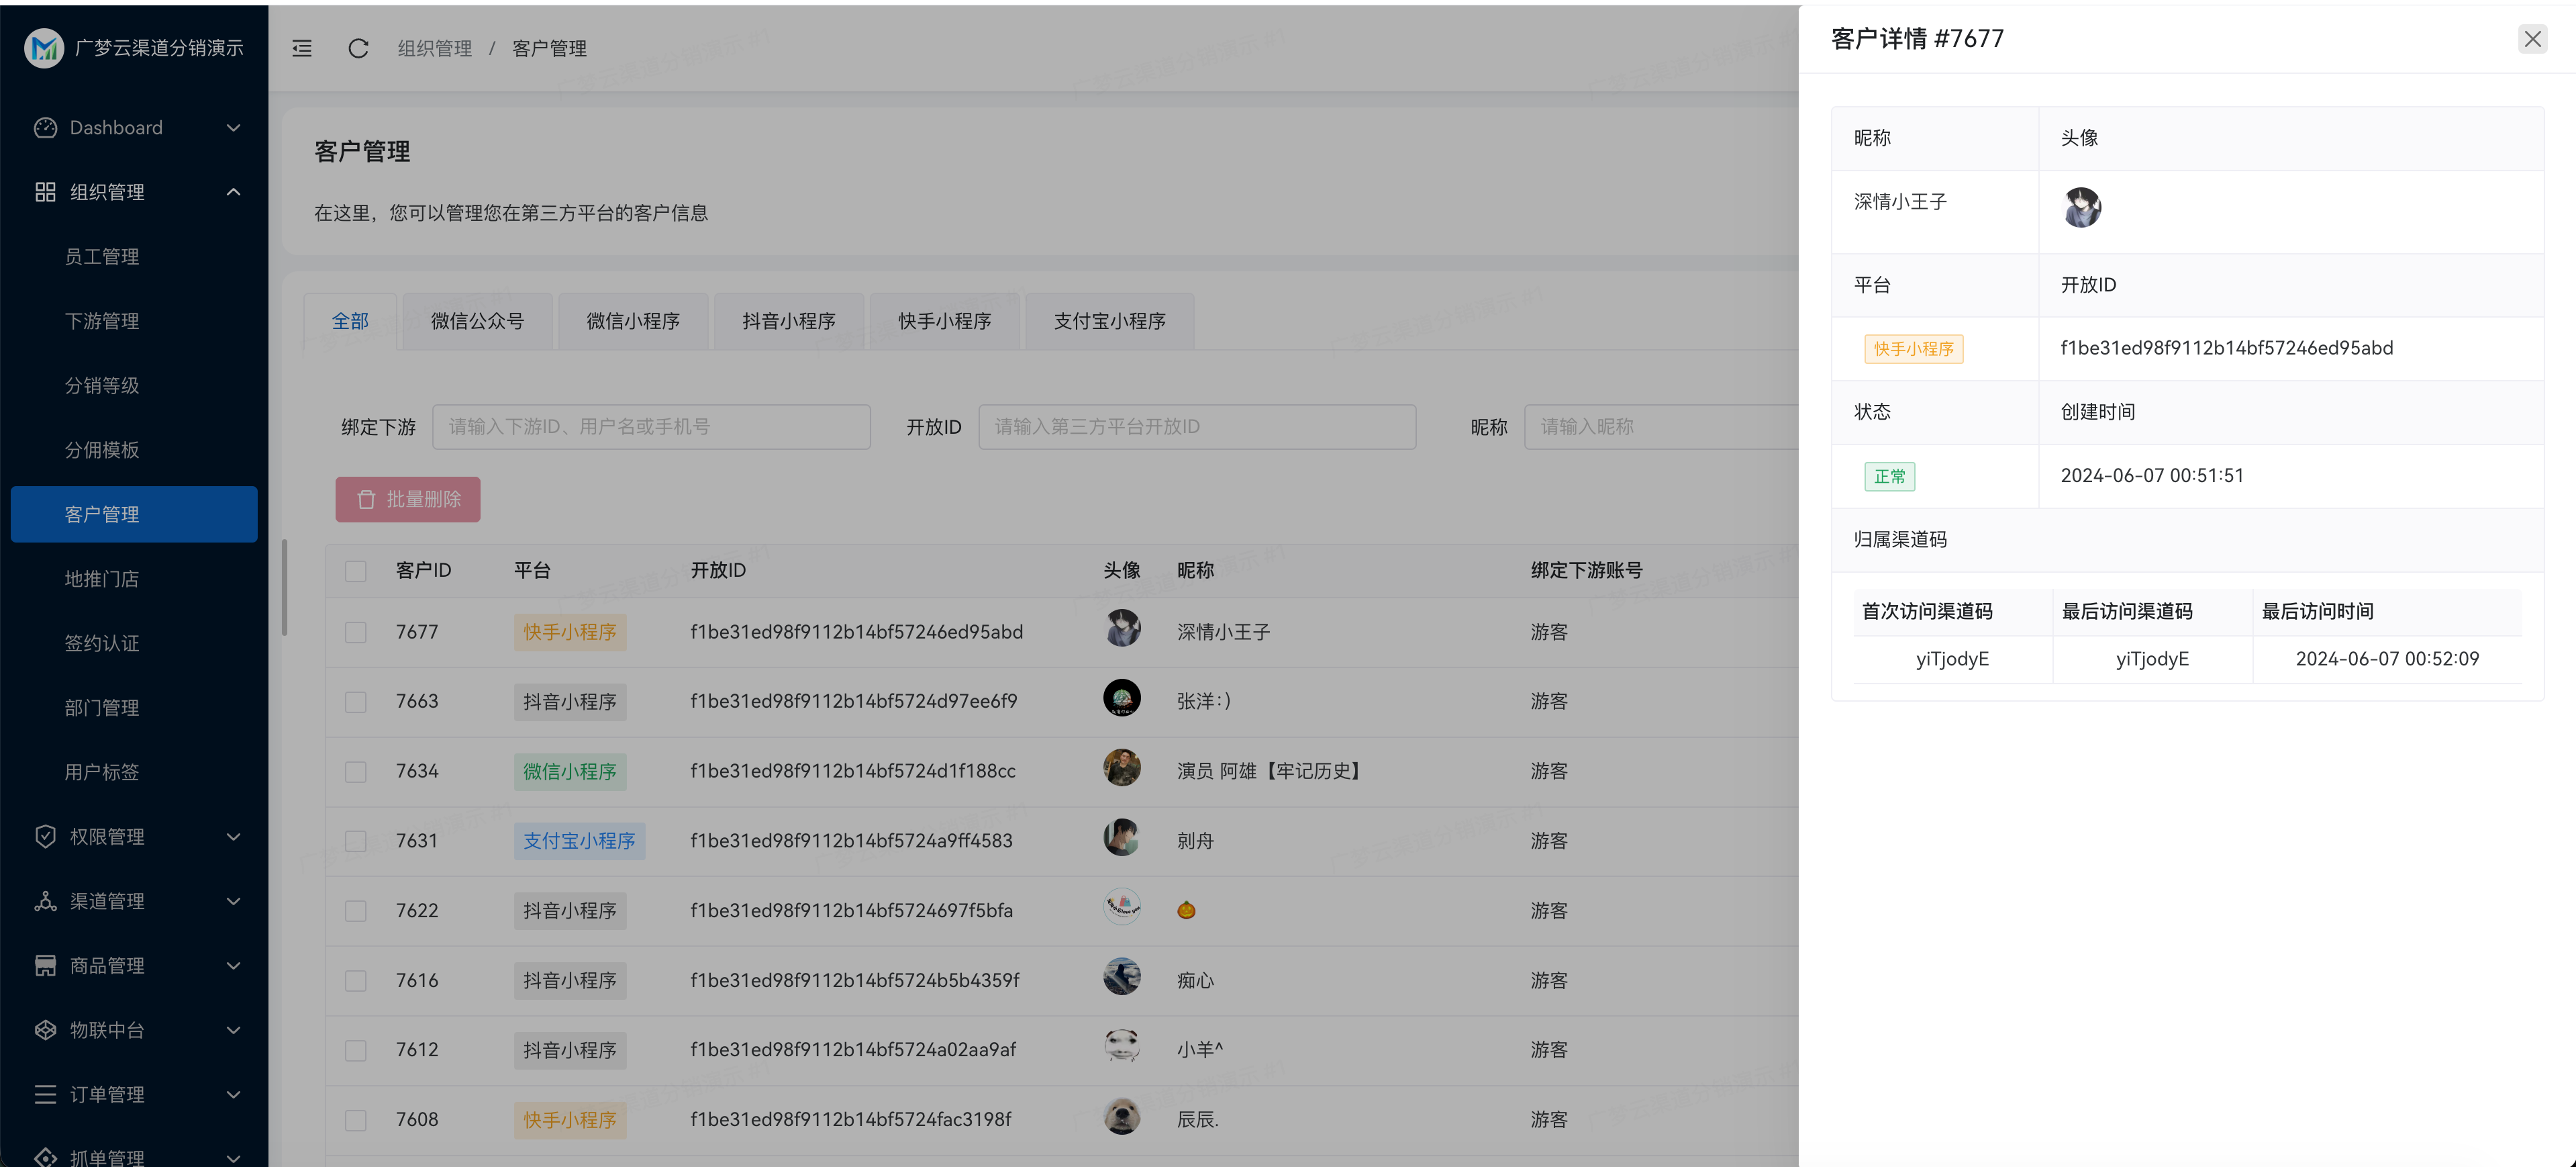The image size is (2576, 1167).
Task: Check the select-all checkbox in table header
Action: point(356,571)
